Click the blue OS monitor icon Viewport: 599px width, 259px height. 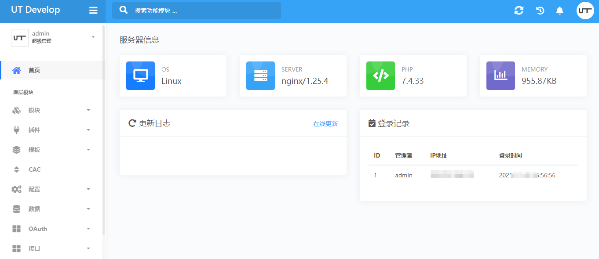[140, 76]
